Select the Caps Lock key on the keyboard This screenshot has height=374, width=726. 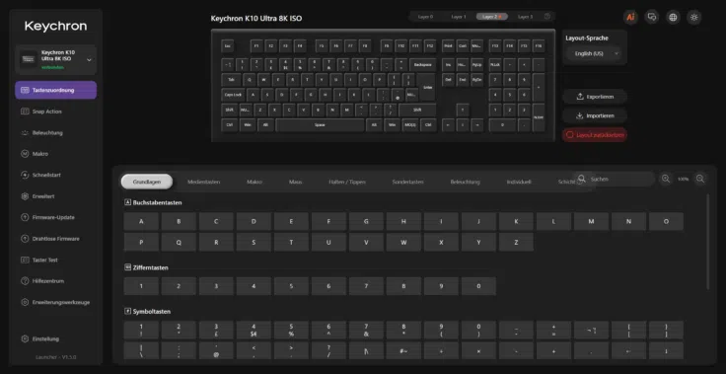[233, 95]
